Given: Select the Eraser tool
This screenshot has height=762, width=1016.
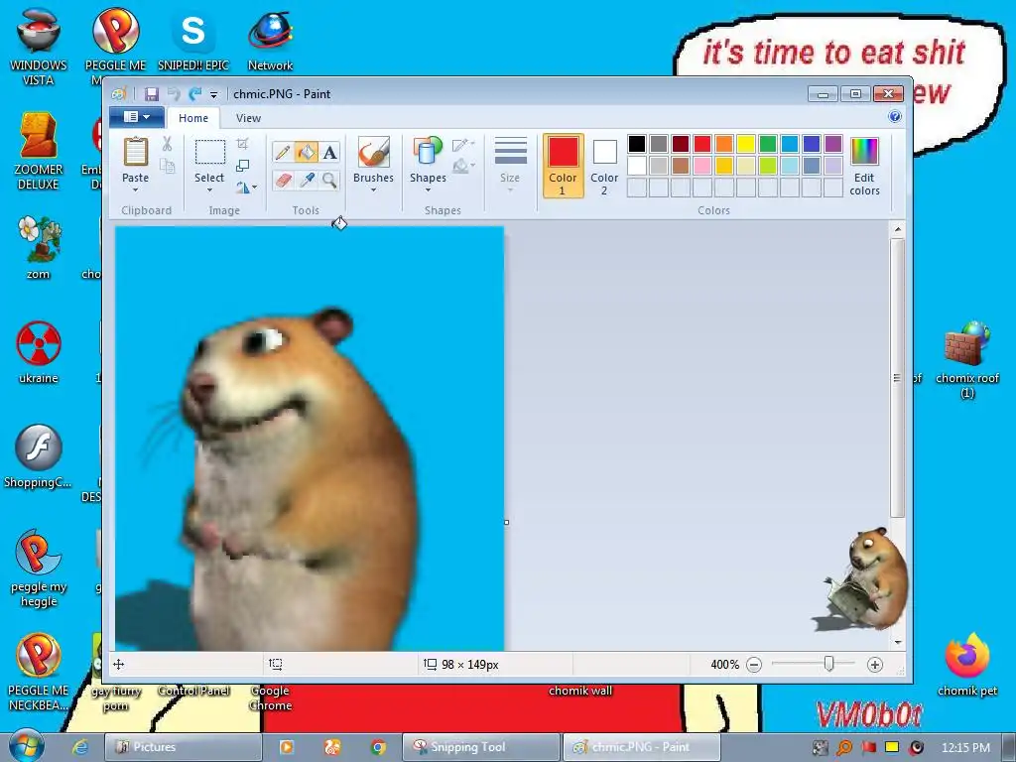Looking at the screenshot, I should 283,180.
